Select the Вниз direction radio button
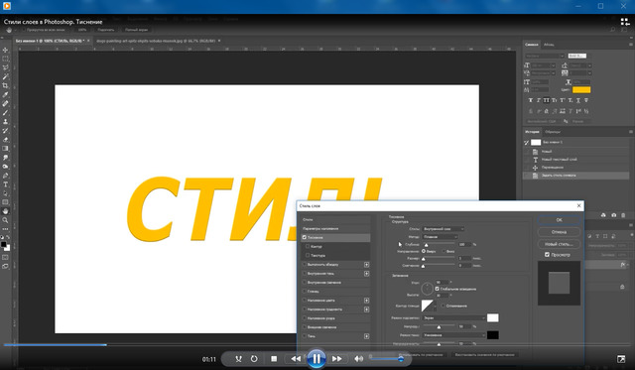The image size is (635, 370). 444,251
